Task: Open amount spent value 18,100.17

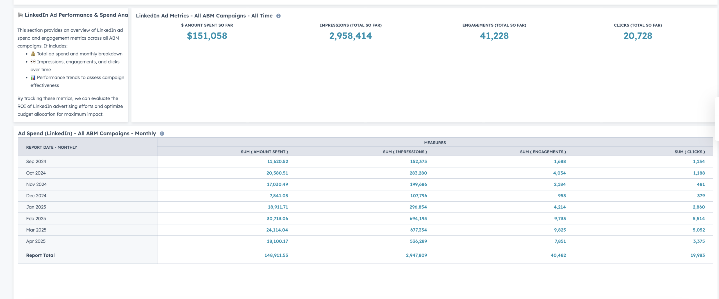Action: click(277, 241)
